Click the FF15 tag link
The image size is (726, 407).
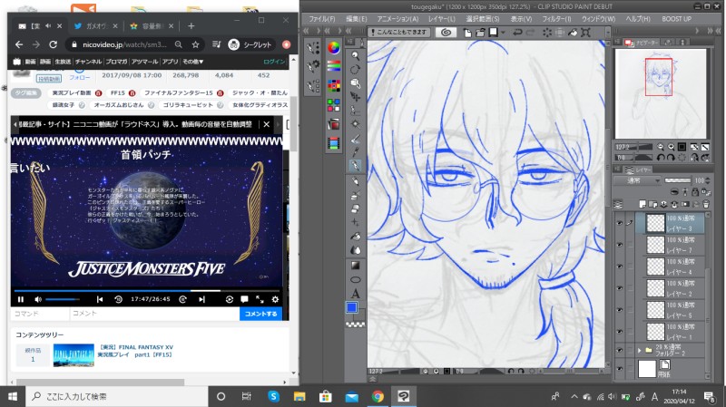pos(118,93)
